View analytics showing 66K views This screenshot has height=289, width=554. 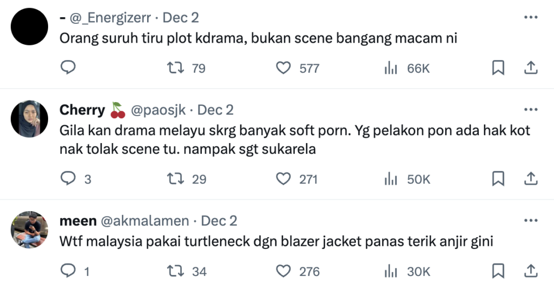tap(391, 68)
